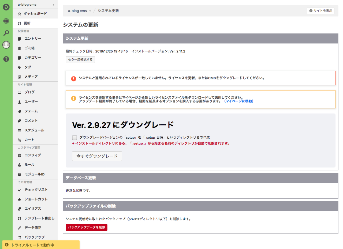Viewport: 343px width, 249px height.
Task: Select エントリー from the sidebar menu
Action: click(33, 39)
